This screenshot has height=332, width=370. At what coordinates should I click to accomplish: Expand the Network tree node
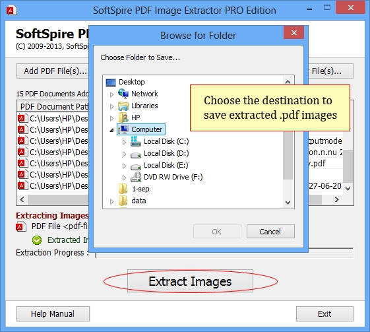[111, 94]
